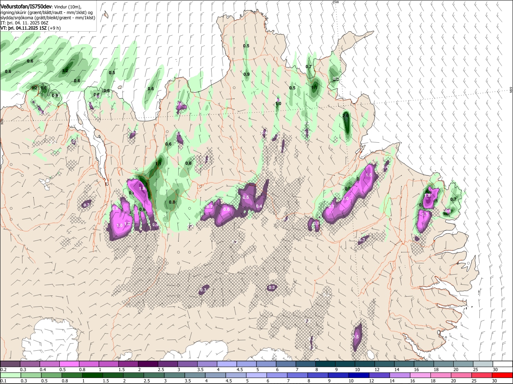The height and width of the screenshot is (384, 513).
Task: Click the 30 label in the lower legend row
Action: (494, 381)
